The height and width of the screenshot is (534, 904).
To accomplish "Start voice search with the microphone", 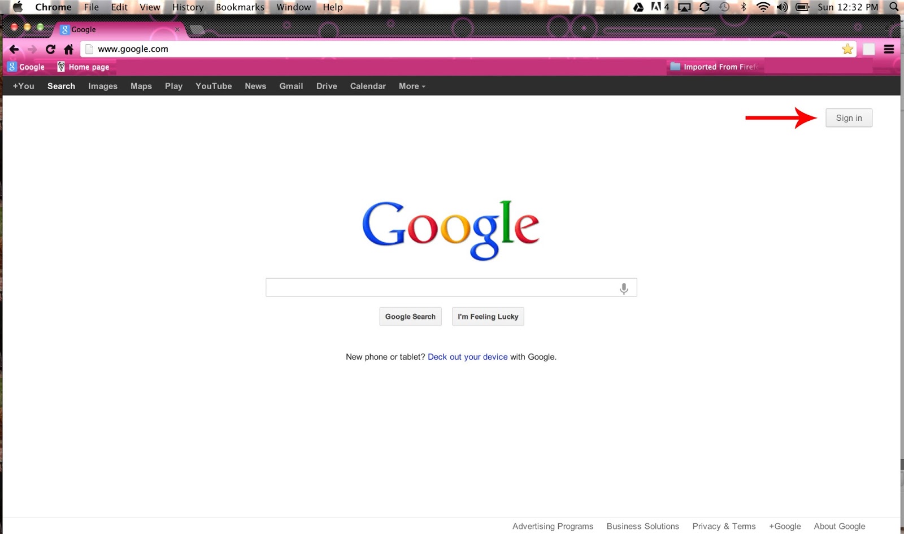I will [x=624, y=288].
